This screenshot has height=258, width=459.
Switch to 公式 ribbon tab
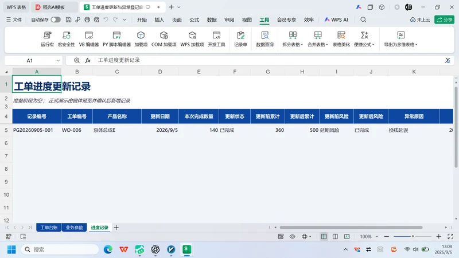click(194, 19)
